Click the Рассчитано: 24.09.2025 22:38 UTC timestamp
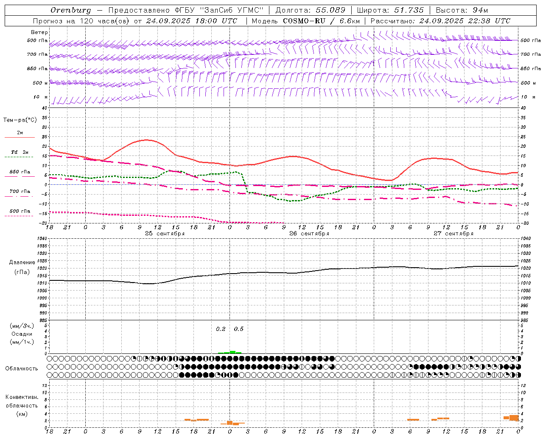The width and height of the screenshot is (543, 435). [440, 21]
